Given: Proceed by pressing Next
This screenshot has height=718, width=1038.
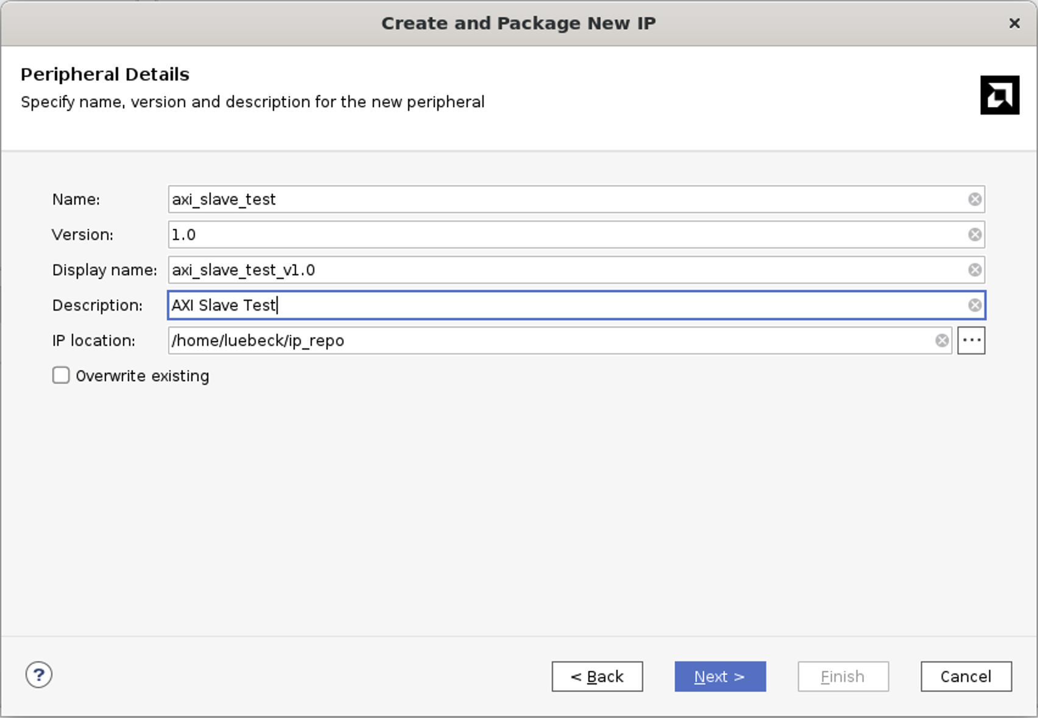Looking at the screenshot, I should click(720, 677).
